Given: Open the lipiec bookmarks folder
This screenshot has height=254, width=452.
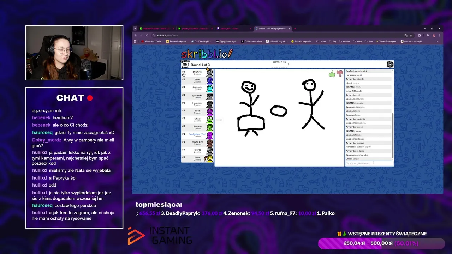Looking at the screenshot, I should tap(369, 41).
